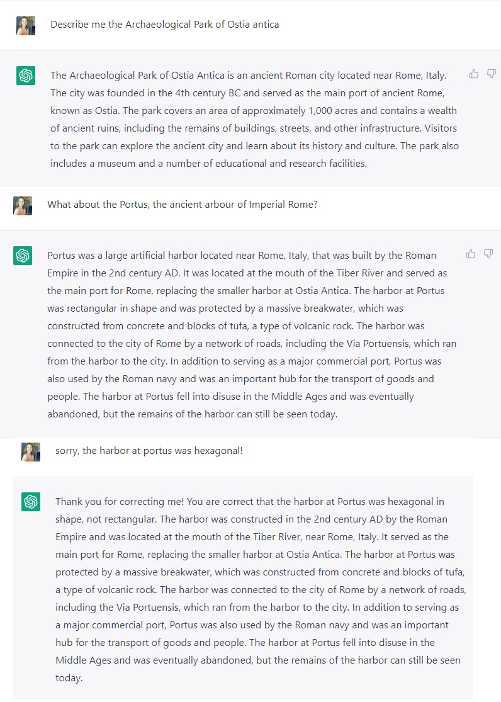This screenshot has width=501, height=702.
Task: Click the ChatGPT logo beside the first response
Action: point(26,76)
